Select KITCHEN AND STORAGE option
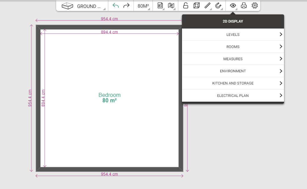Screen dimensions: 307x189 pos(233,83)
